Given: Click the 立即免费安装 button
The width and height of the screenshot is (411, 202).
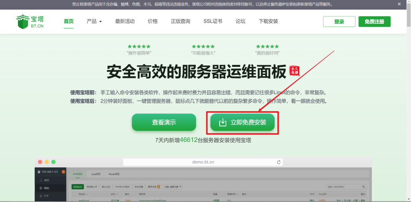Looking at the screenshot, I should [x=242, y=122].
